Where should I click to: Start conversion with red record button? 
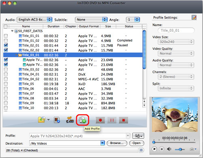pyautogui.click(x=100, y=120)
